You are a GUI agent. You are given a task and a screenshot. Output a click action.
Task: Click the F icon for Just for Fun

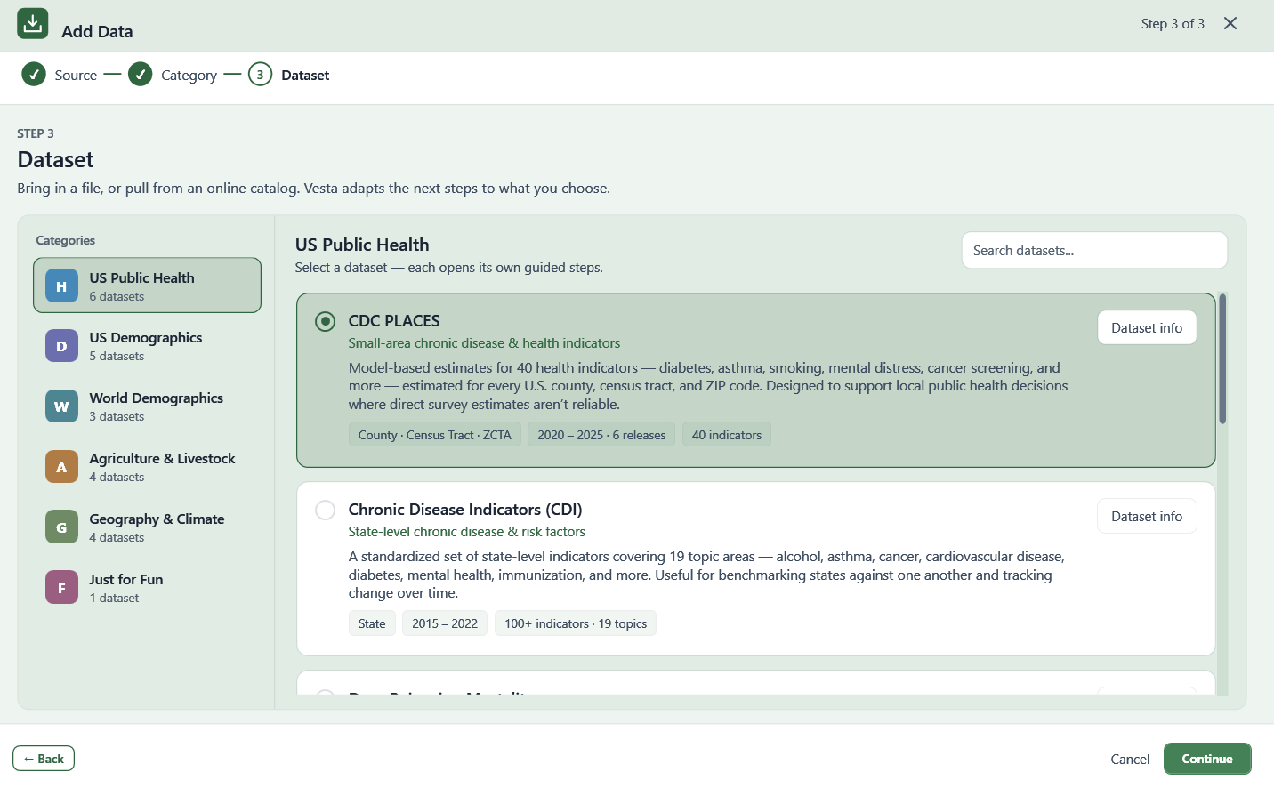click(61, 588)
